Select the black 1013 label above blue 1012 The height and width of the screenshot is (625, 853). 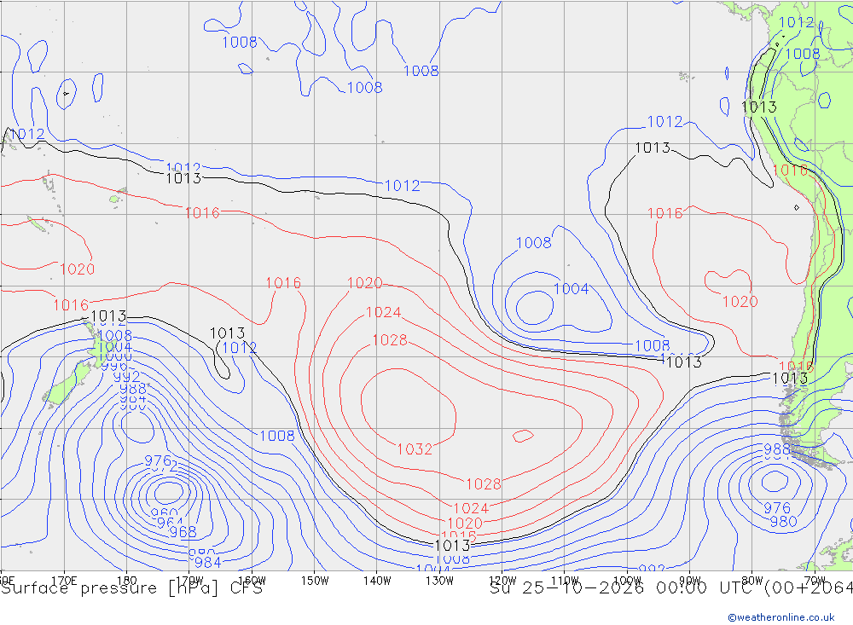228,333
